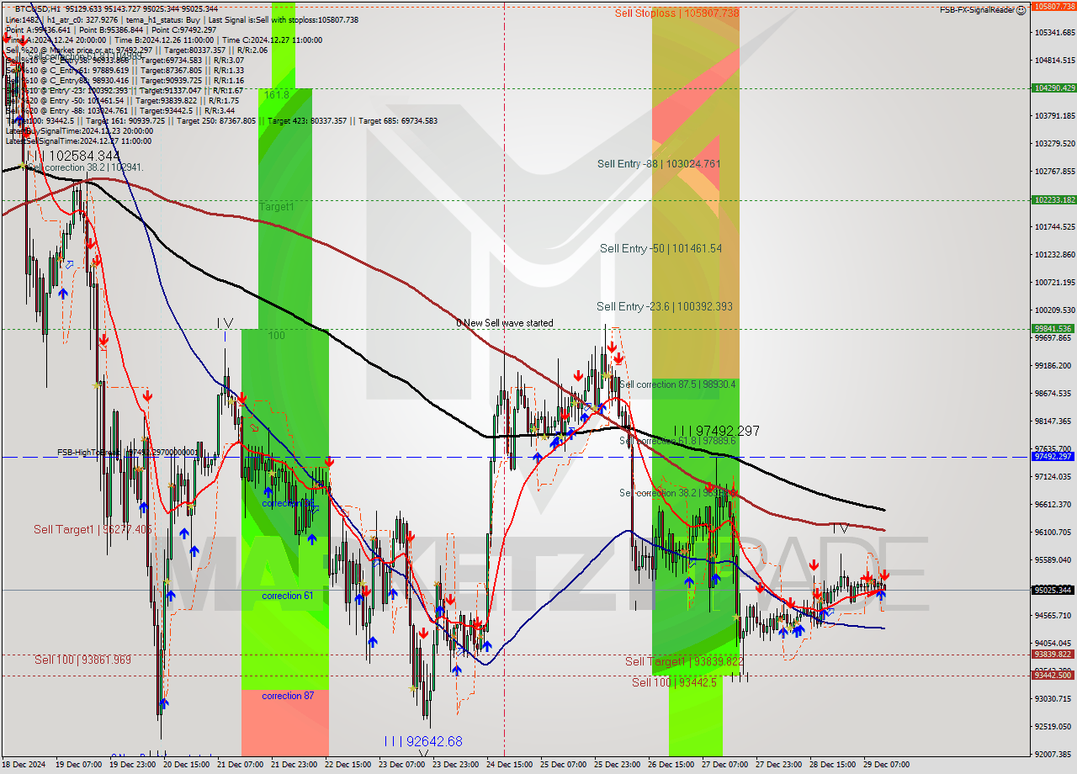Click the '29 Dec 07:00' time label
The height and width of the screenshot is (774, 1077).
tap(885, 765)
